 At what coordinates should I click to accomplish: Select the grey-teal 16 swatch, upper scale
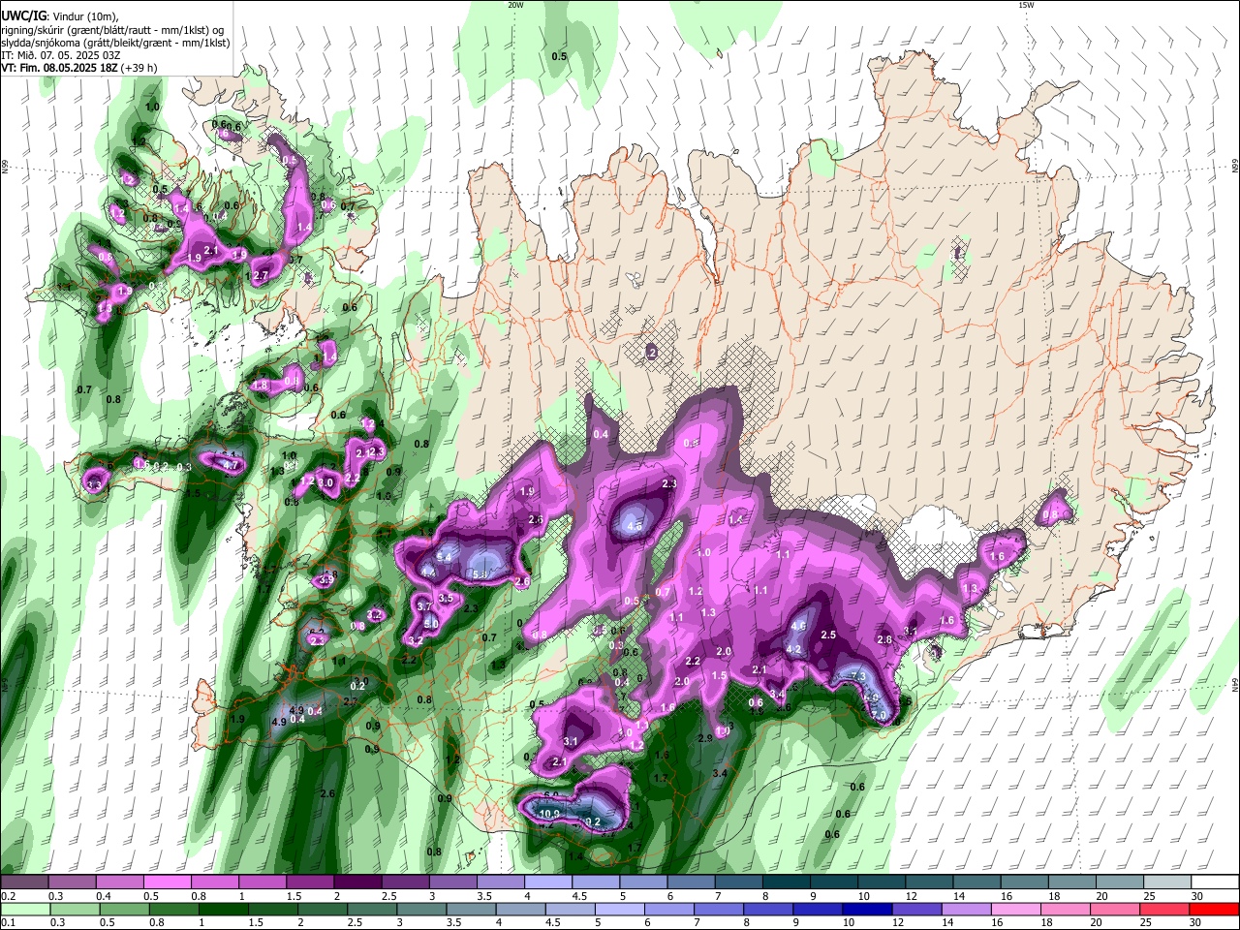(1024, 883)
